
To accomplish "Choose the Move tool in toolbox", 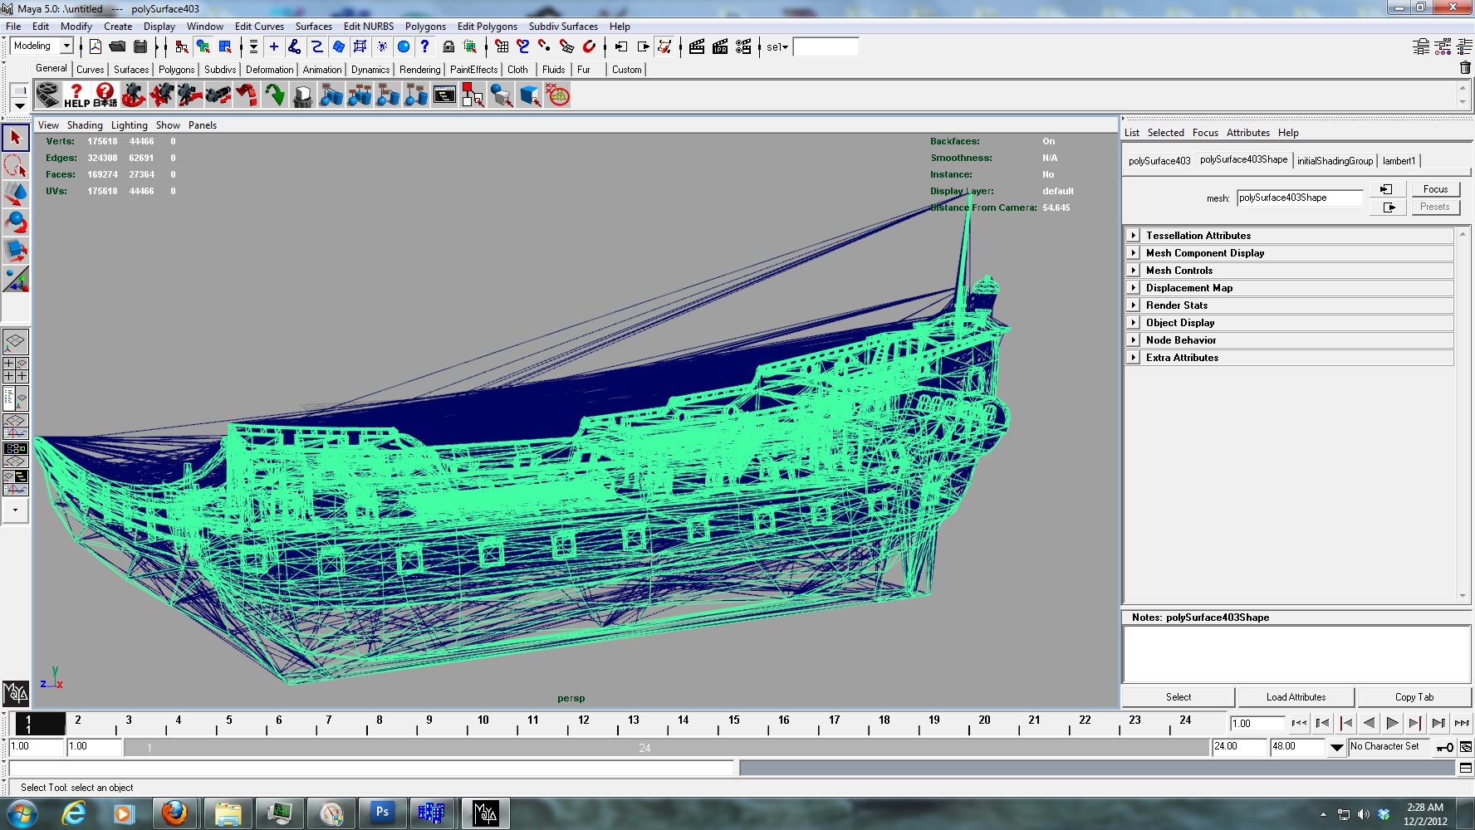I will (x=16, y=194).
